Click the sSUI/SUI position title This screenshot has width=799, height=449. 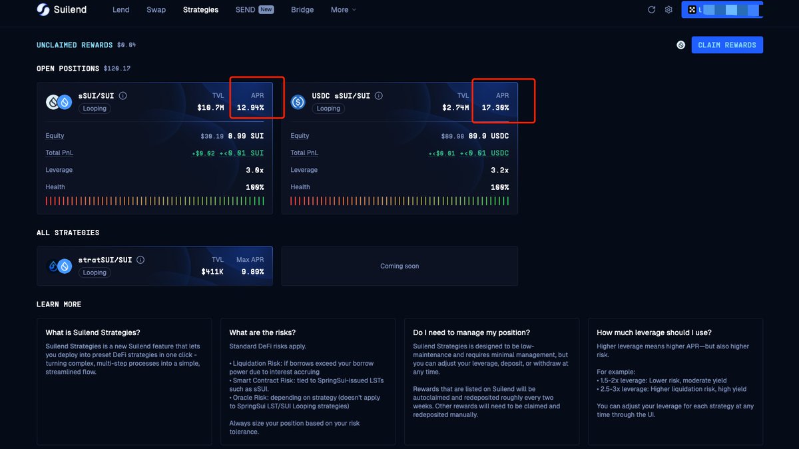click(x=95, y=96)
